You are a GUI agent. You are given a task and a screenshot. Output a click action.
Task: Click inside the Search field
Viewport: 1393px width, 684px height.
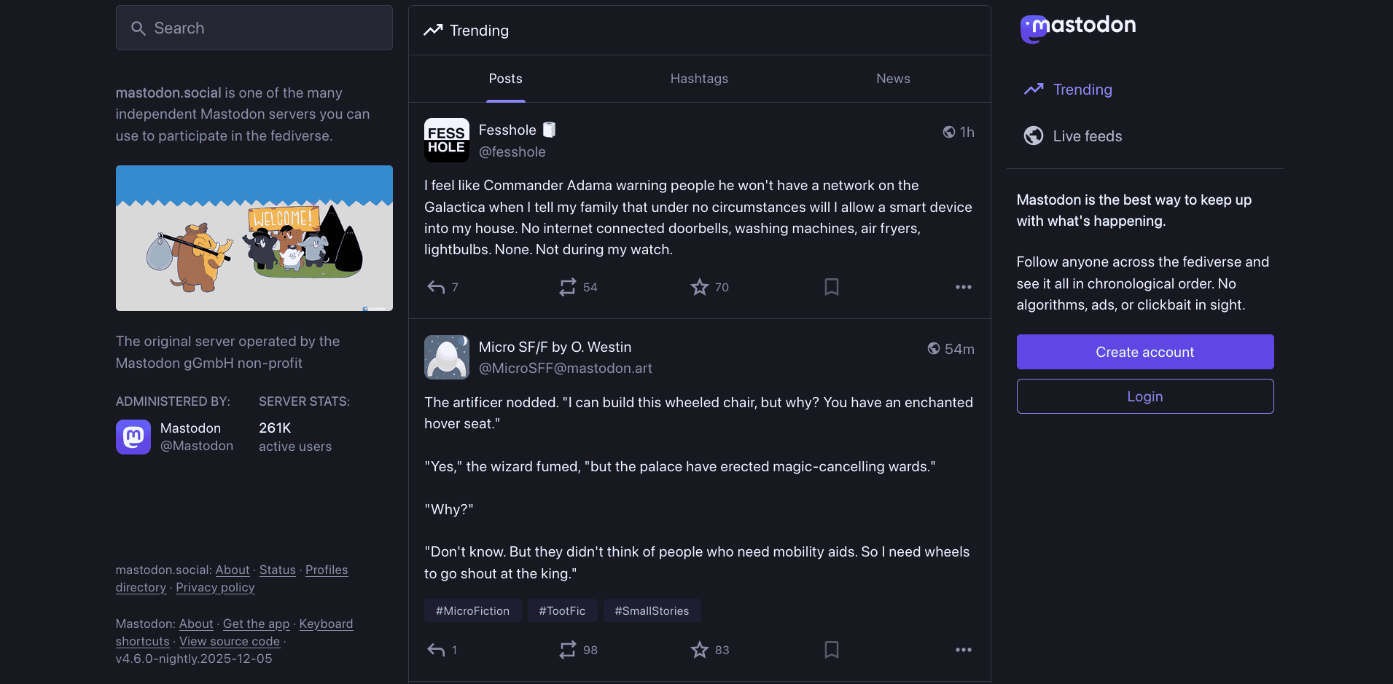tap(254, 28)
